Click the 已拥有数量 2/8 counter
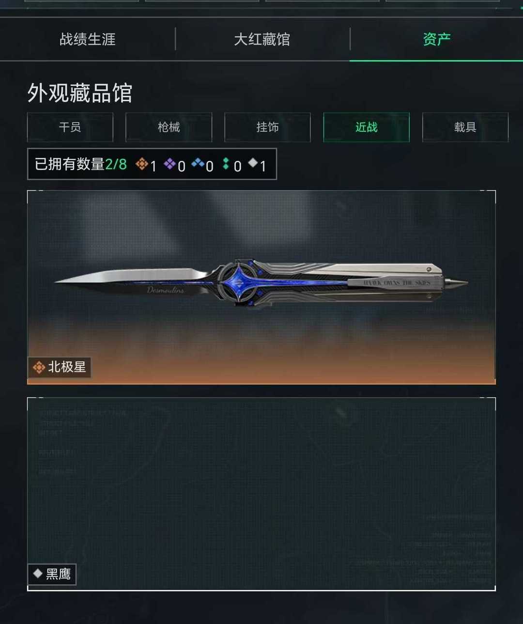This screenshot has height=624, width=523. pos(152,164)
